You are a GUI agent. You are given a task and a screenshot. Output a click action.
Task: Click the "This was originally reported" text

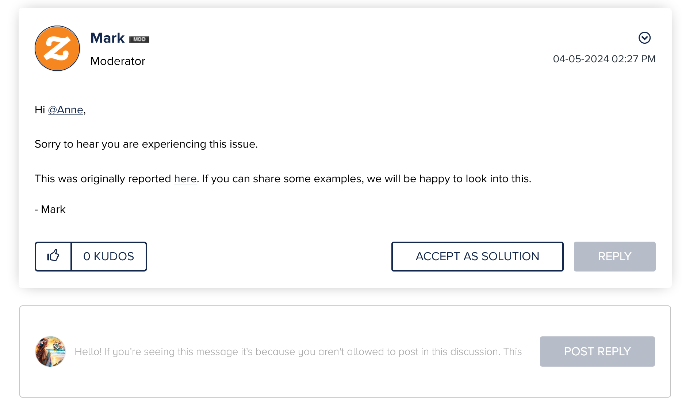(x=103, y=179)
